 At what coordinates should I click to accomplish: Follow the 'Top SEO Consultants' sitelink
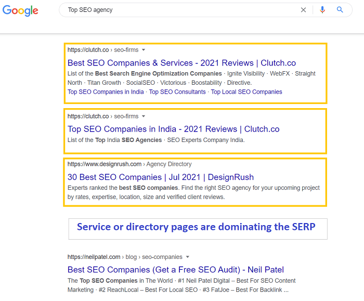pyautogui.click(x=177, y=92)
